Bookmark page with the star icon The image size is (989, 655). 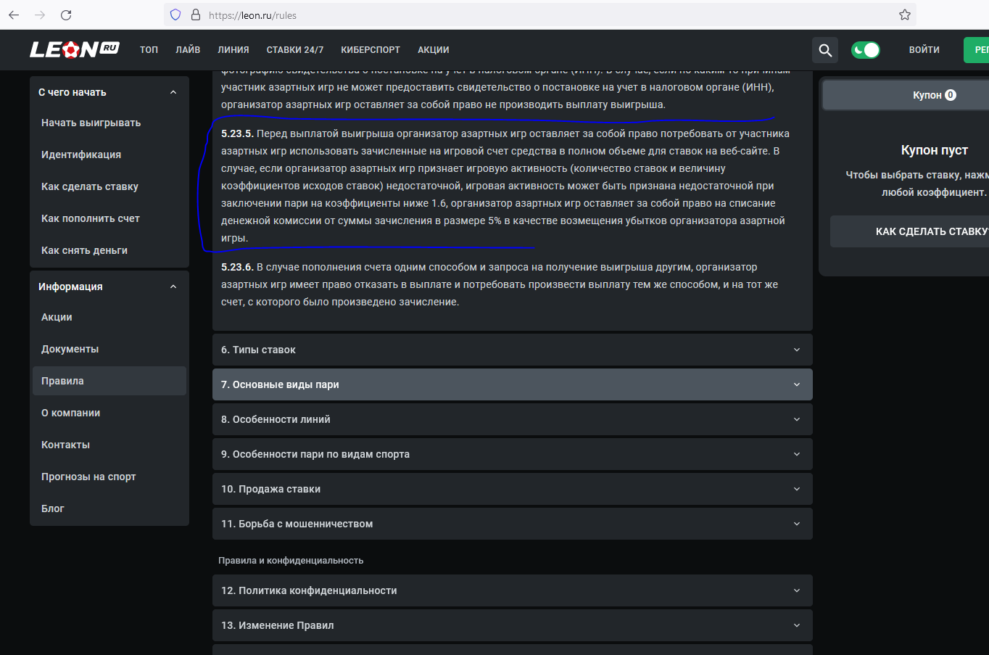click(x=904, y=15)
